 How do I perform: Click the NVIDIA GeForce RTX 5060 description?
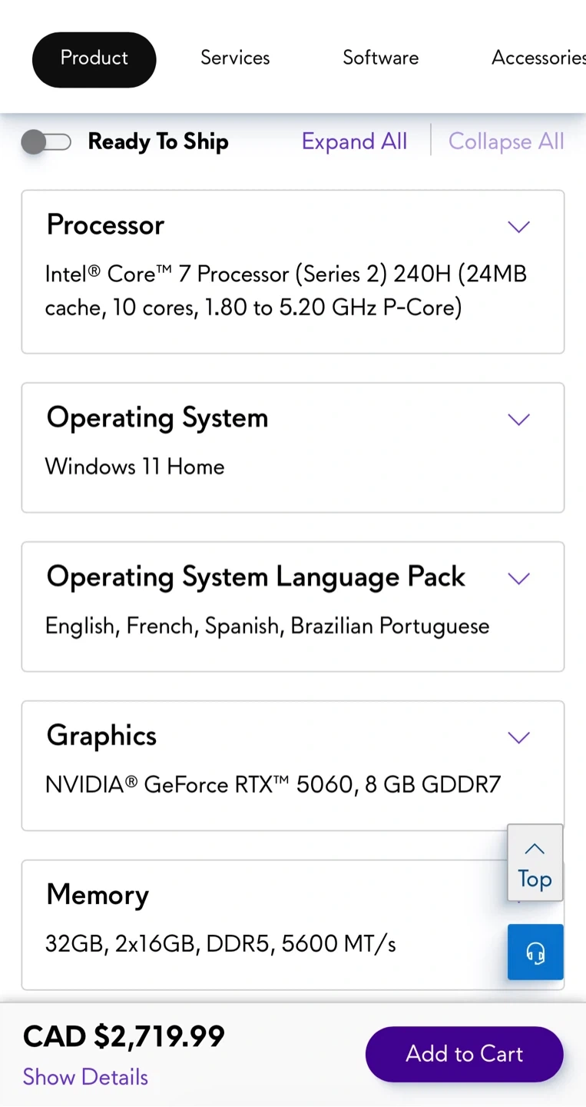(273, 785)
